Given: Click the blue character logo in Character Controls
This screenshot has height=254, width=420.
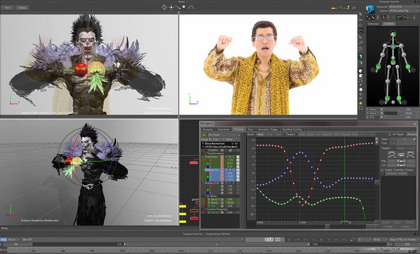Looking at the screenshot, I should (x=370, y=9).
